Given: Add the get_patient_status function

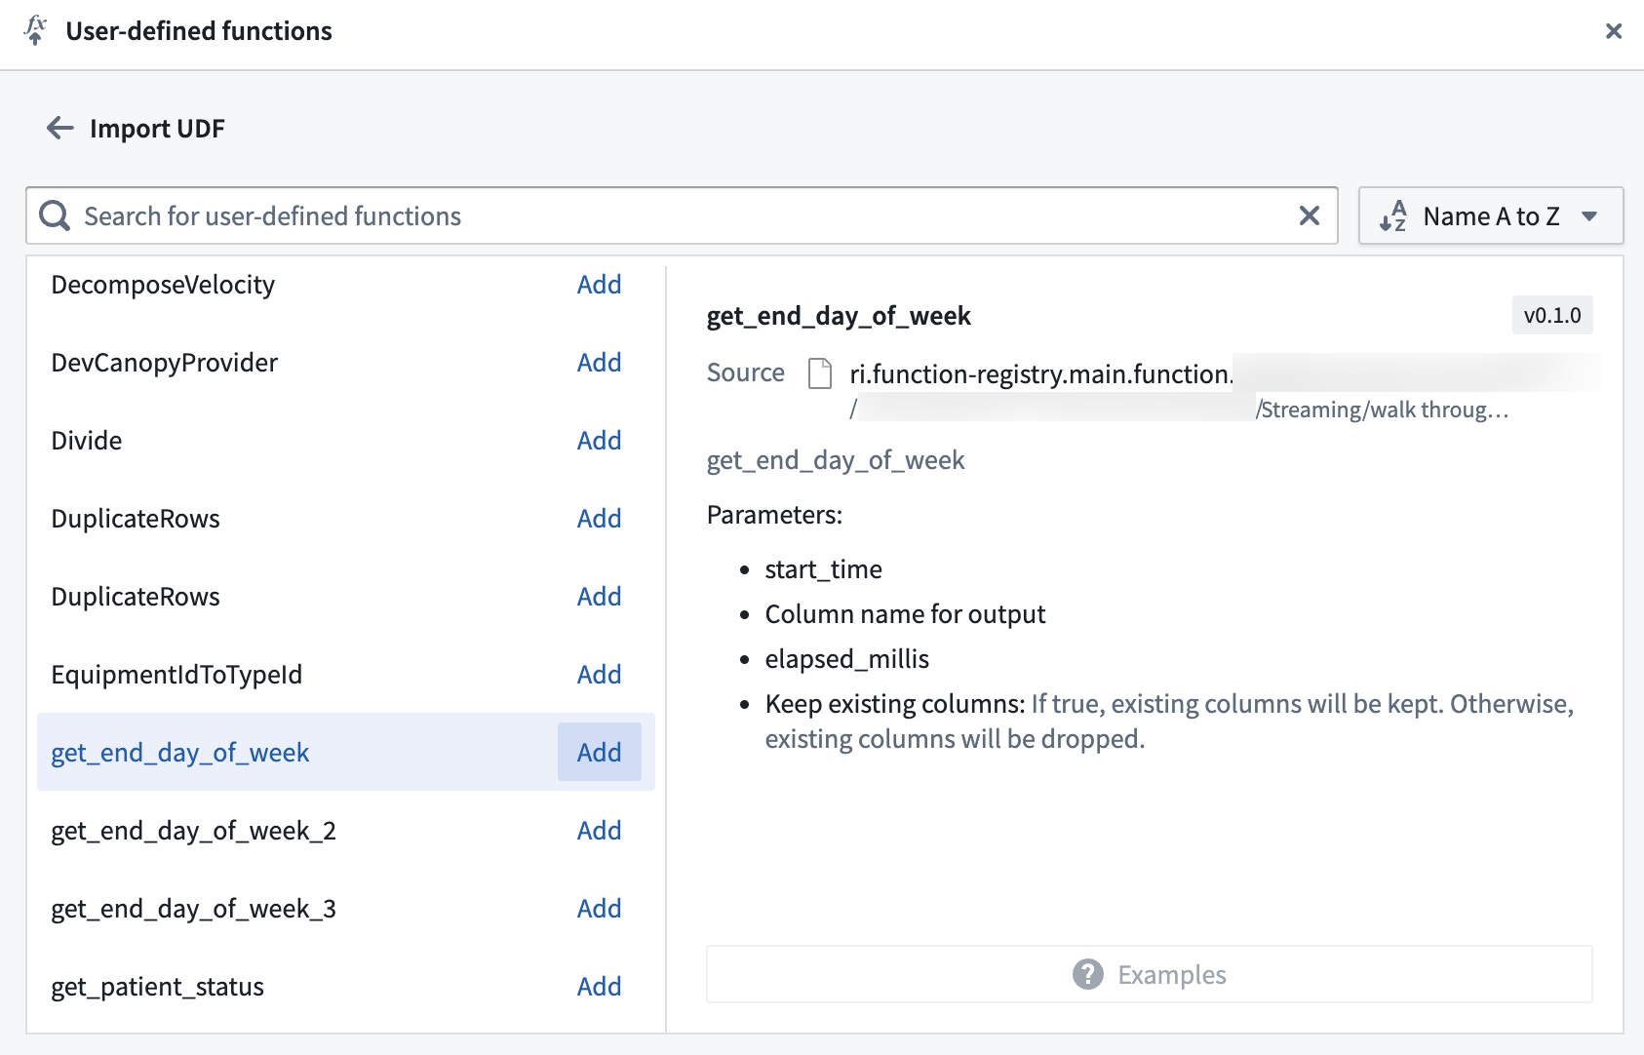Looking at the screenshot, I should tap(599, 986).
